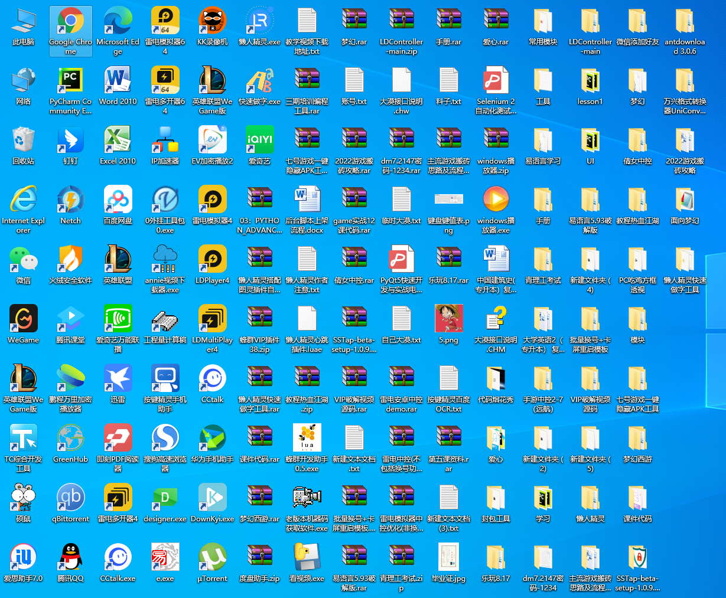726x598 pixels.
Task: Click the UI folder icon
Action: tap(591, 146)
